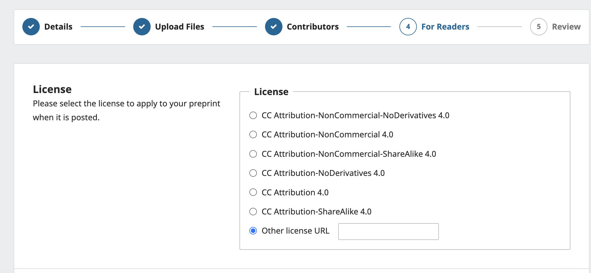Screen dimensions: 591x273
Task: Select CC Attribution-NonCommercial-ShareAlike 4.0 radio
Action: pyautogui.click(x=253, y=154)
